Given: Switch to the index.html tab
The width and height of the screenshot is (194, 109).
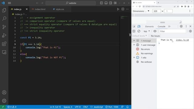Looking at the screenshot, I should [x=38, y=9].
